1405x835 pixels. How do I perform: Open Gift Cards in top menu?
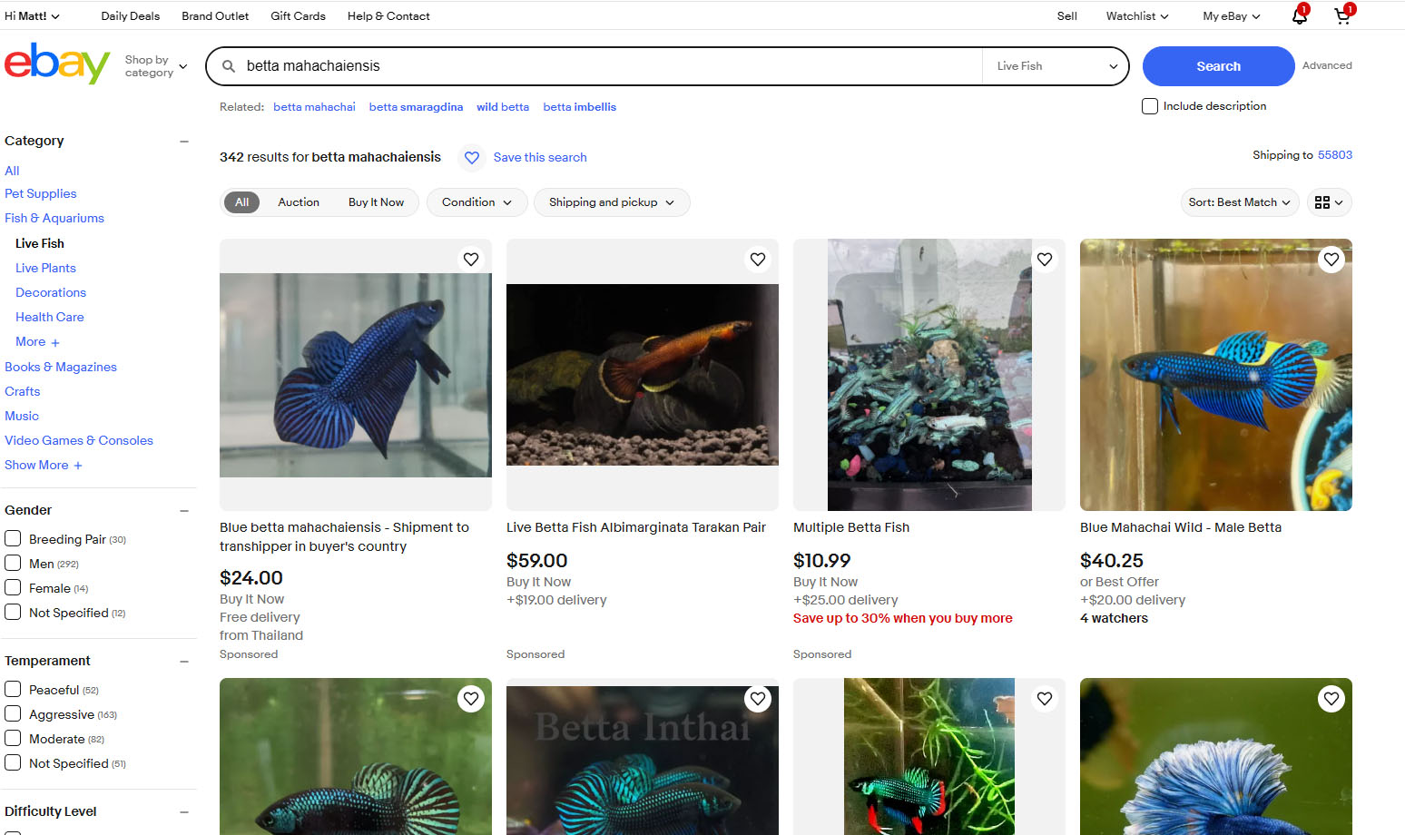click(x=298, y=16)
